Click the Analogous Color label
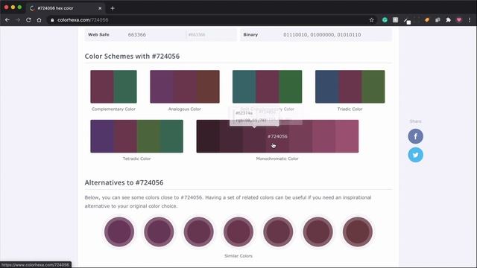The width and height of the screenshot is (477, 268). pos(185,109)
